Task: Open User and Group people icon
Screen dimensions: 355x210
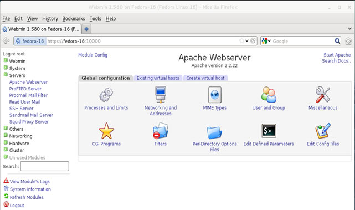Action: [x=269, y=95]
